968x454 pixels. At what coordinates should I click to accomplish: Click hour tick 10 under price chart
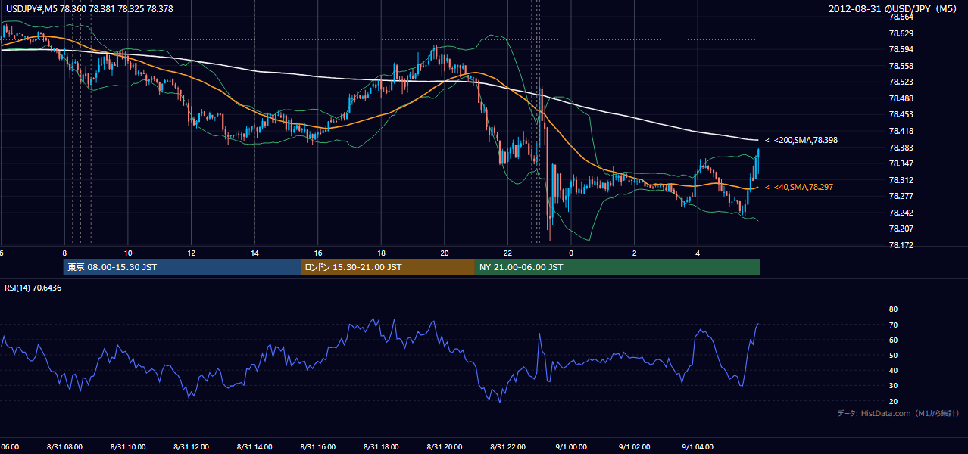pyautogui.click(x=128, y=253)
